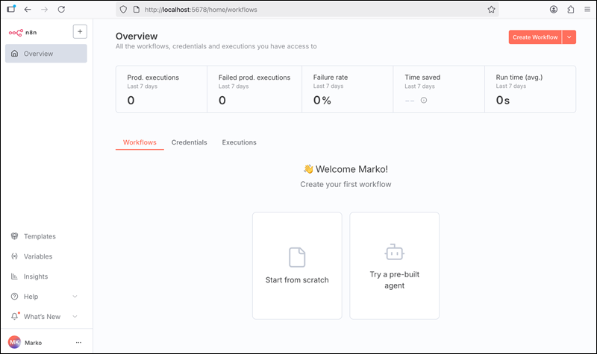The width and height of the screenshot is (597, 354).
Task: Click the Marko username in sidebar
Action: pos(33,343)
